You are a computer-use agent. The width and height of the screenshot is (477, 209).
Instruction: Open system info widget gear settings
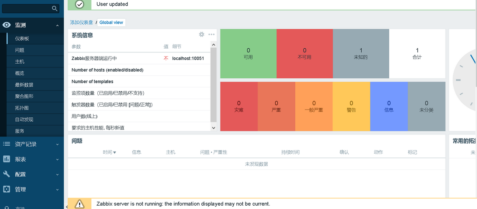202,35
